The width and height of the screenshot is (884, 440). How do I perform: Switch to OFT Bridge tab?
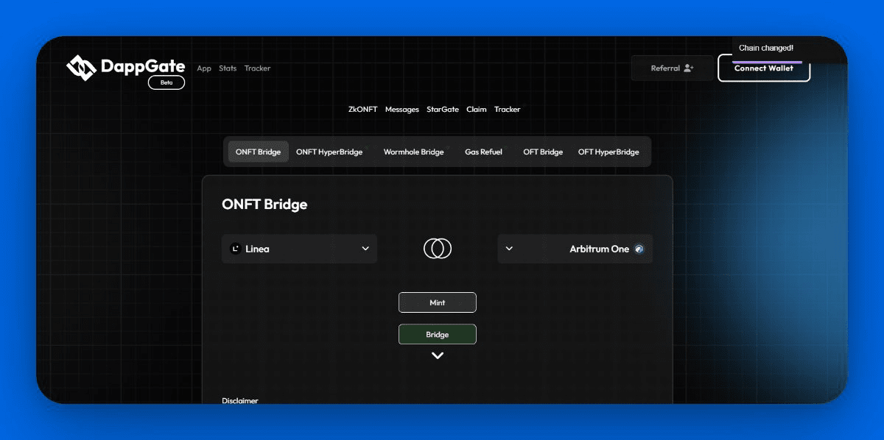(x=543, y=152)
